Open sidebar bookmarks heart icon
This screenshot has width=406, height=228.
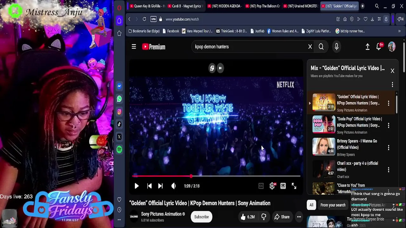(119, 199)
